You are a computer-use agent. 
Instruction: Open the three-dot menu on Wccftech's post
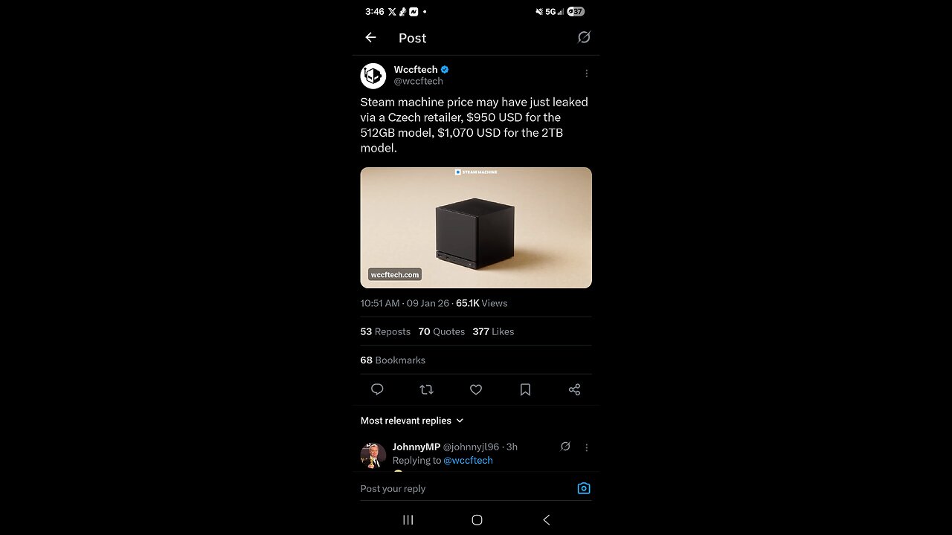click(x=586, y=74)
